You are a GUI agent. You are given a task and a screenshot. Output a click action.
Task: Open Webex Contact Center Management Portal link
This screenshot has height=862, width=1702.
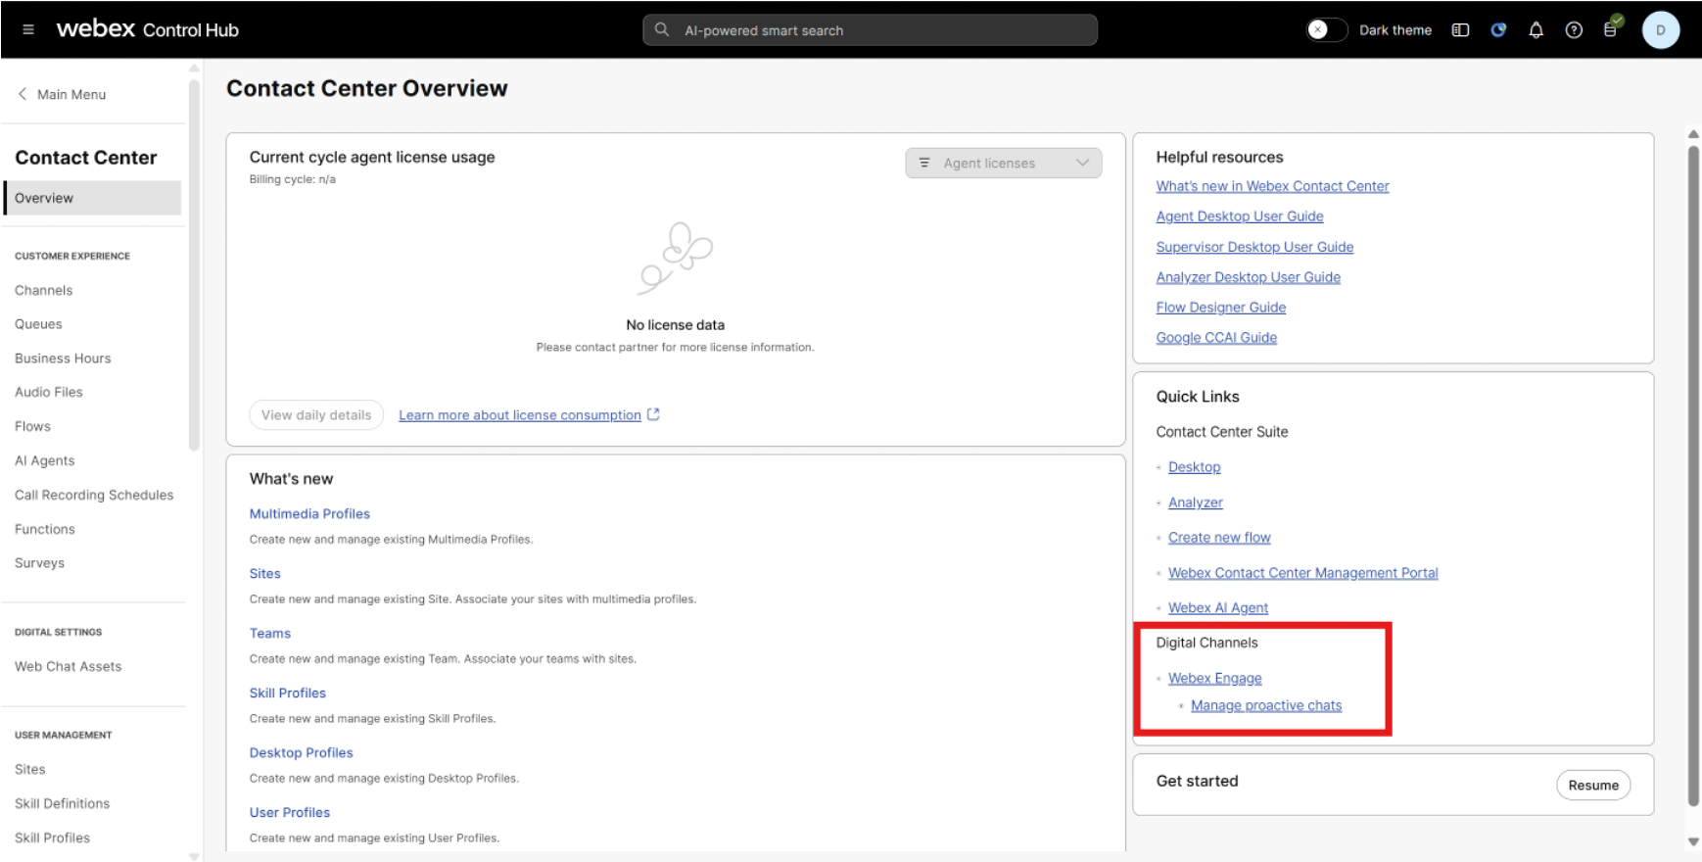pyautogui.click(x=1302, y=573)
